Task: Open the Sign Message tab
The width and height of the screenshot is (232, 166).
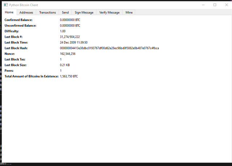Action: click(84, 12)
